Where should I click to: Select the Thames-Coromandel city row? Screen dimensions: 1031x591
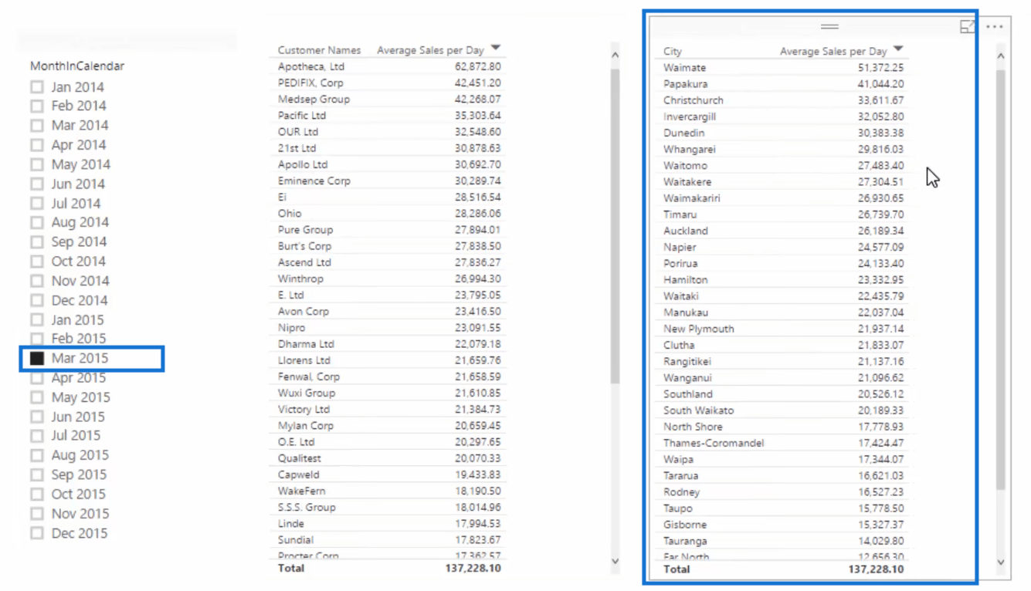783,444
